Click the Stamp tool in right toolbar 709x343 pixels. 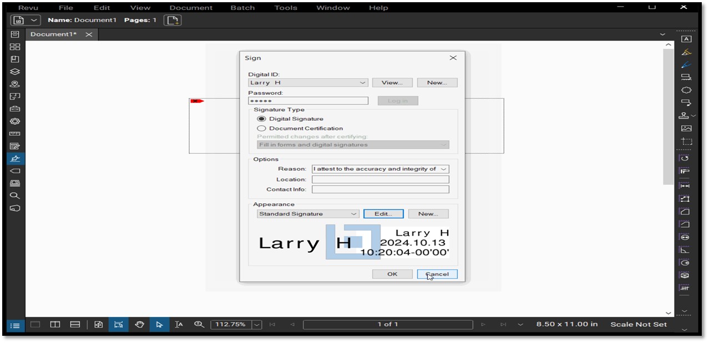685,115
